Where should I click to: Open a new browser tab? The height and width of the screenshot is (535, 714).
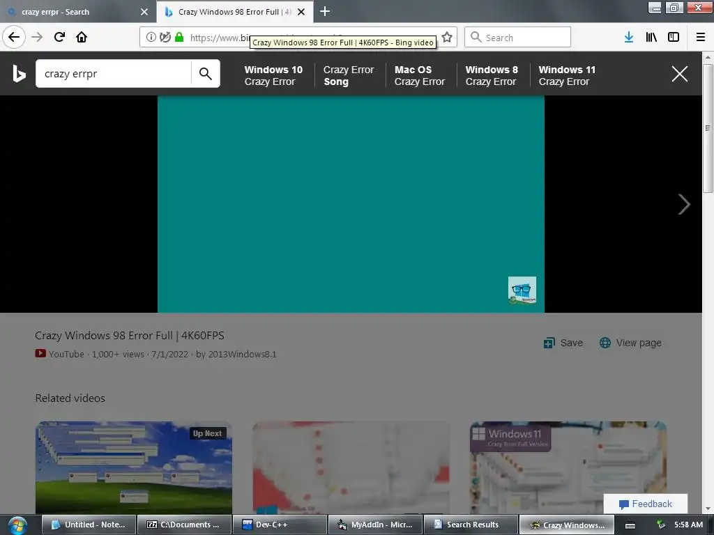tap(325, 11)
